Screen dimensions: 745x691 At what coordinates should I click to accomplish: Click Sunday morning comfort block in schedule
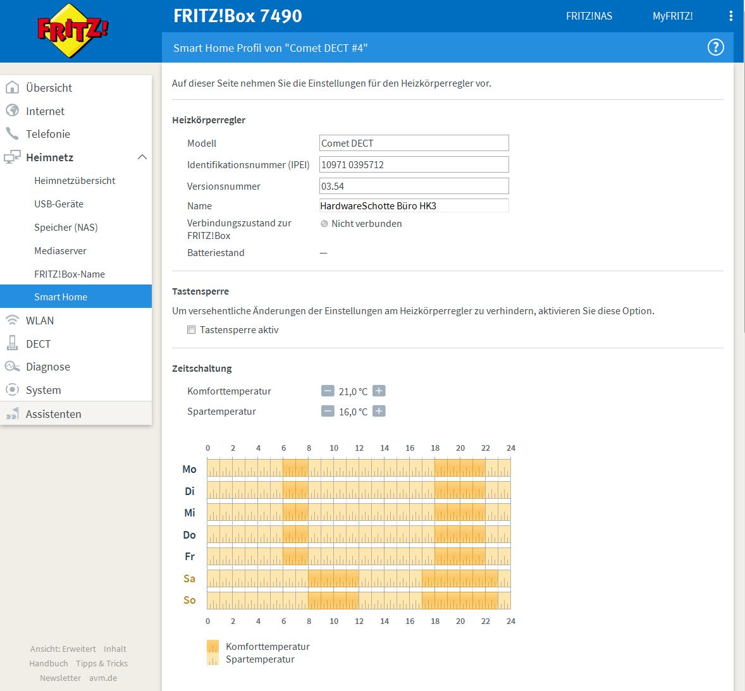333,600
